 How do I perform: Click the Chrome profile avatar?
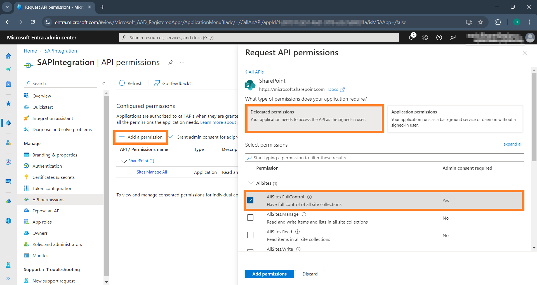coord(517,22)
